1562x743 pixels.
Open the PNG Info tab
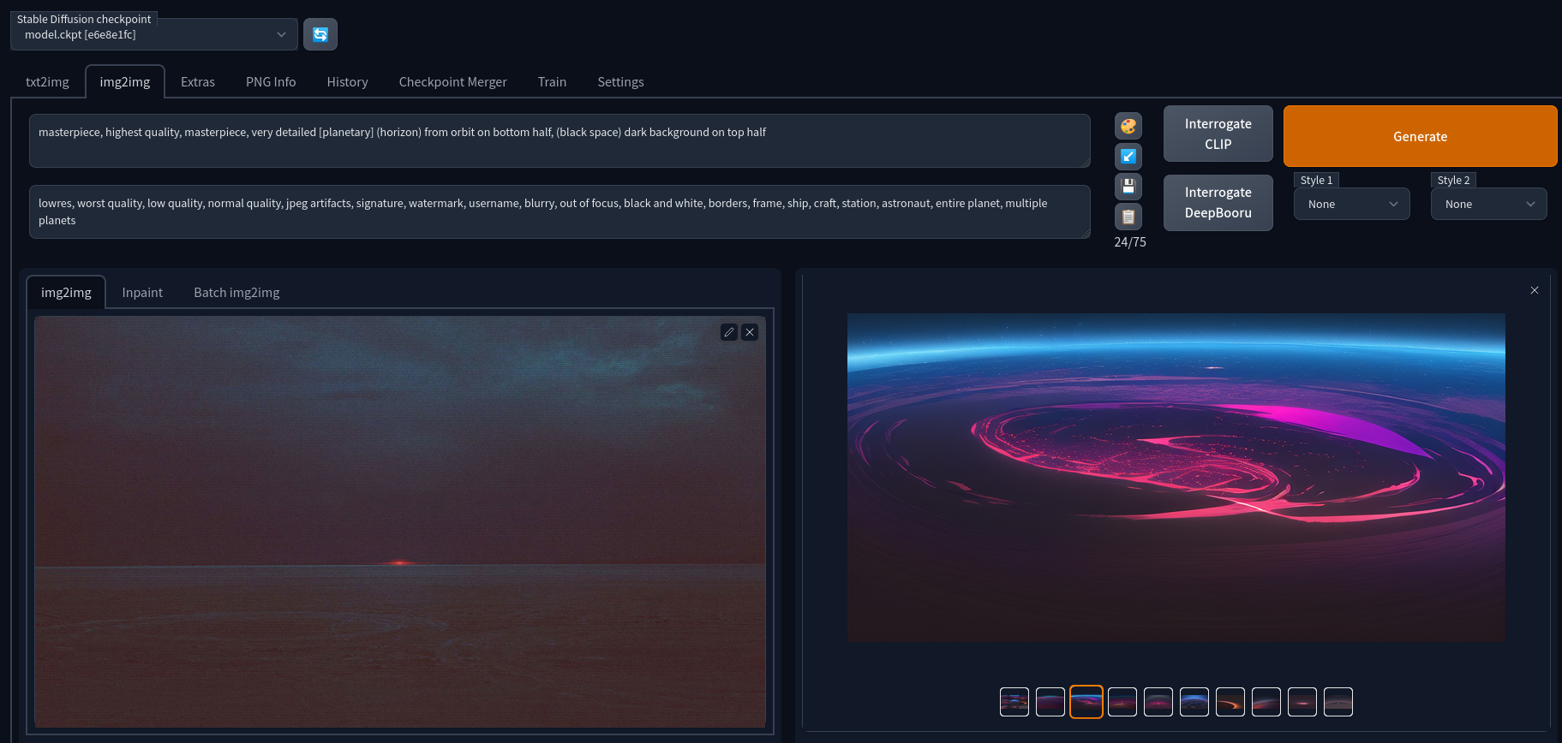pos(271,82)
